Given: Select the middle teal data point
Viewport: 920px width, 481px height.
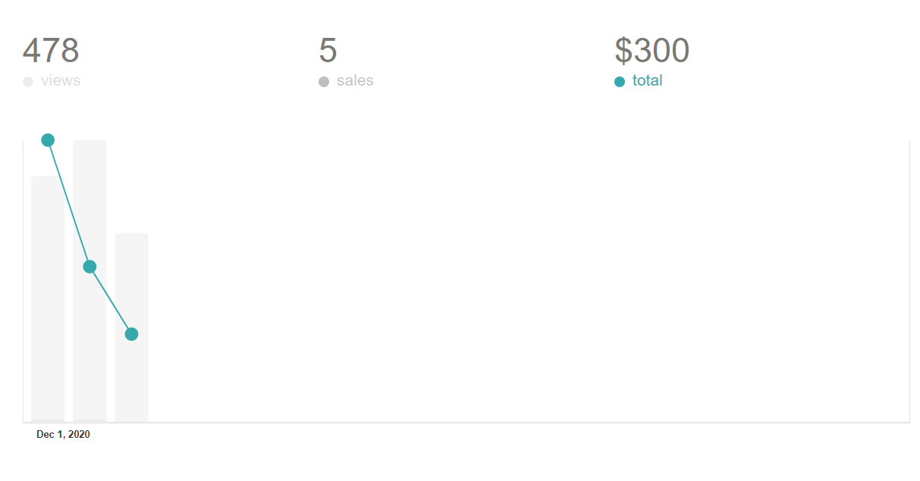Looking at the screenshot, I should click(x=89, y=267).
